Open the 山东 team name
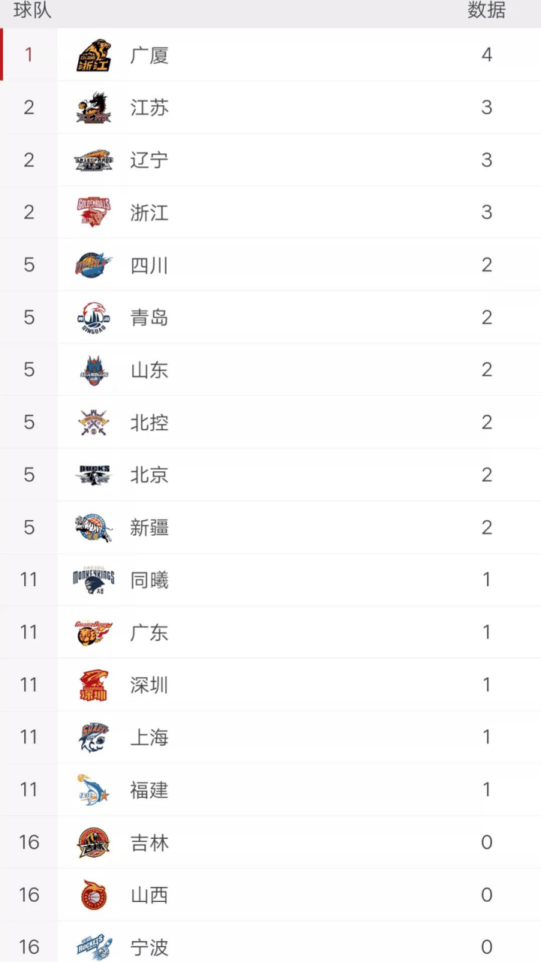Image resolution: width=541 pixels, height=962 pixels. pyautogui.click(x=150, y=371)
